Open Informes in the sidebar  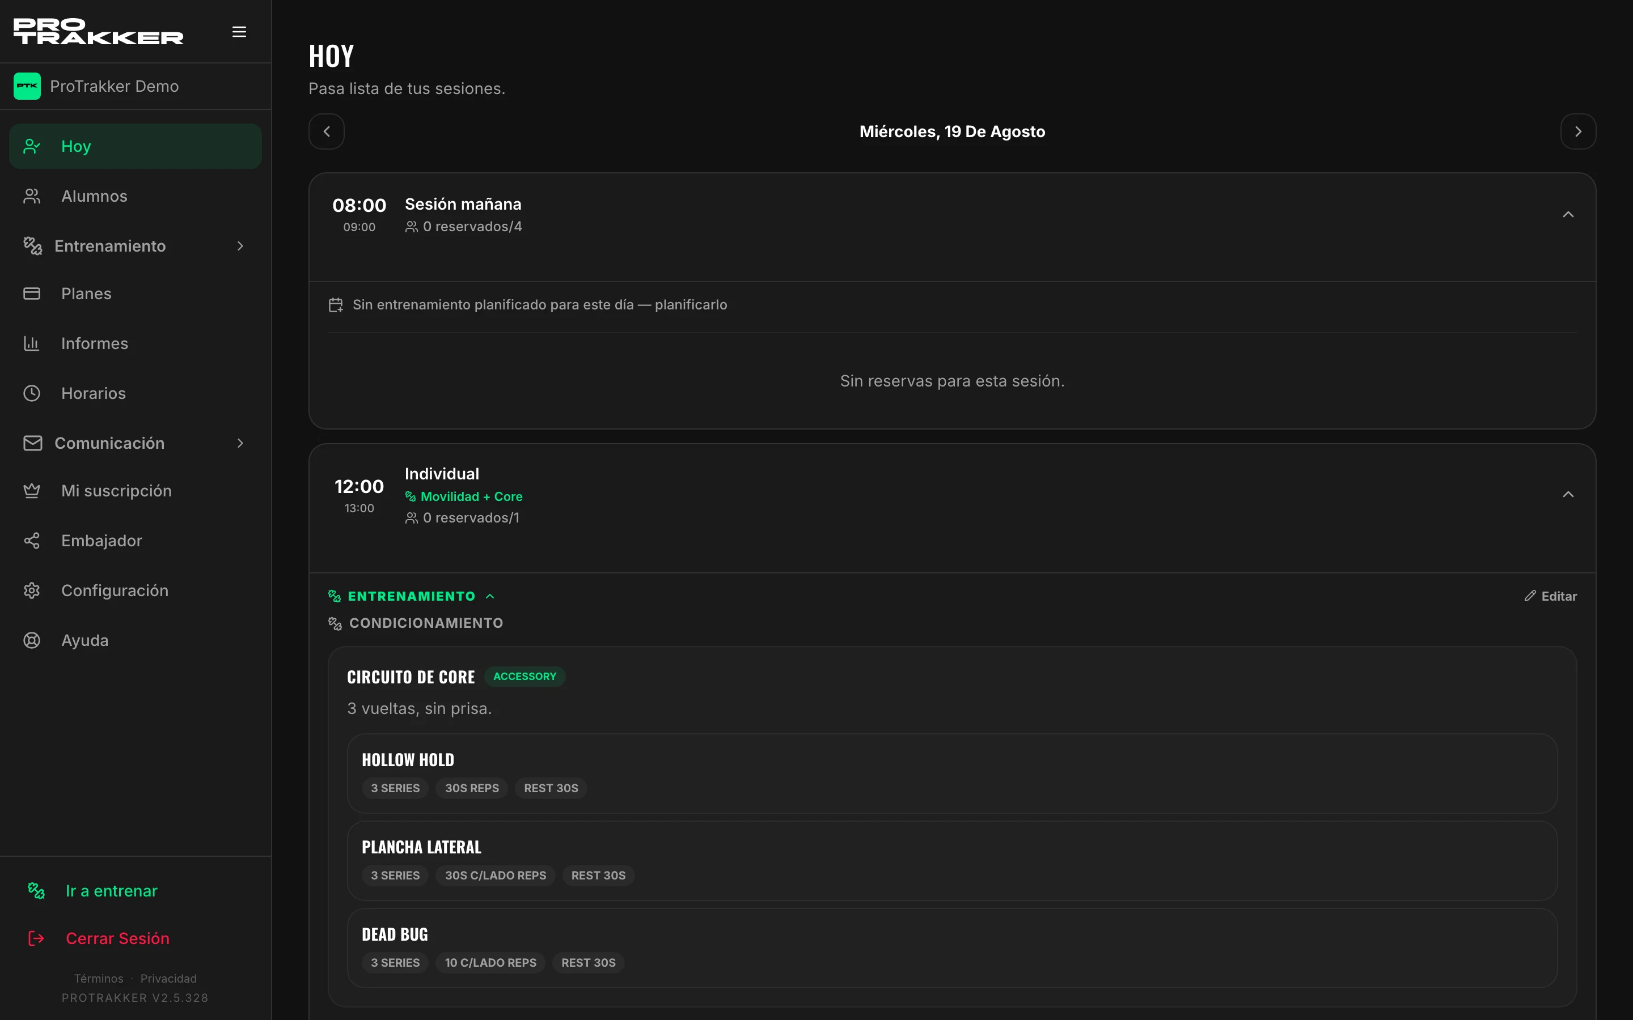coord(136,343)
